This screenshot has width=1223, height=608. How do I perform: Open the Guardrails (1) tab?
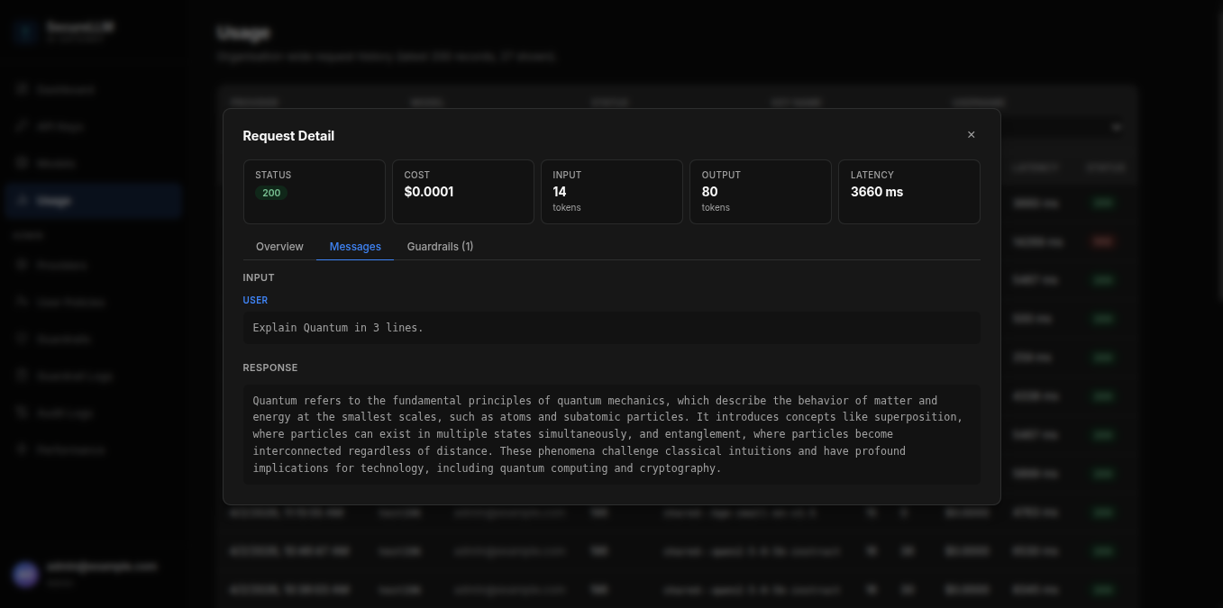(440, 247)
